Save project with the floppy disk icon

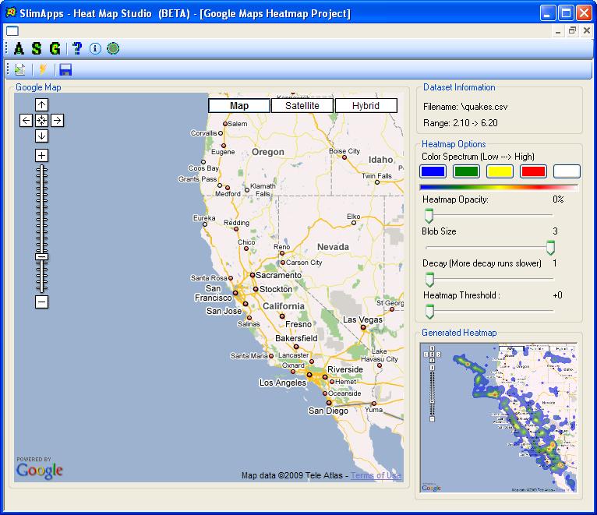65,69
